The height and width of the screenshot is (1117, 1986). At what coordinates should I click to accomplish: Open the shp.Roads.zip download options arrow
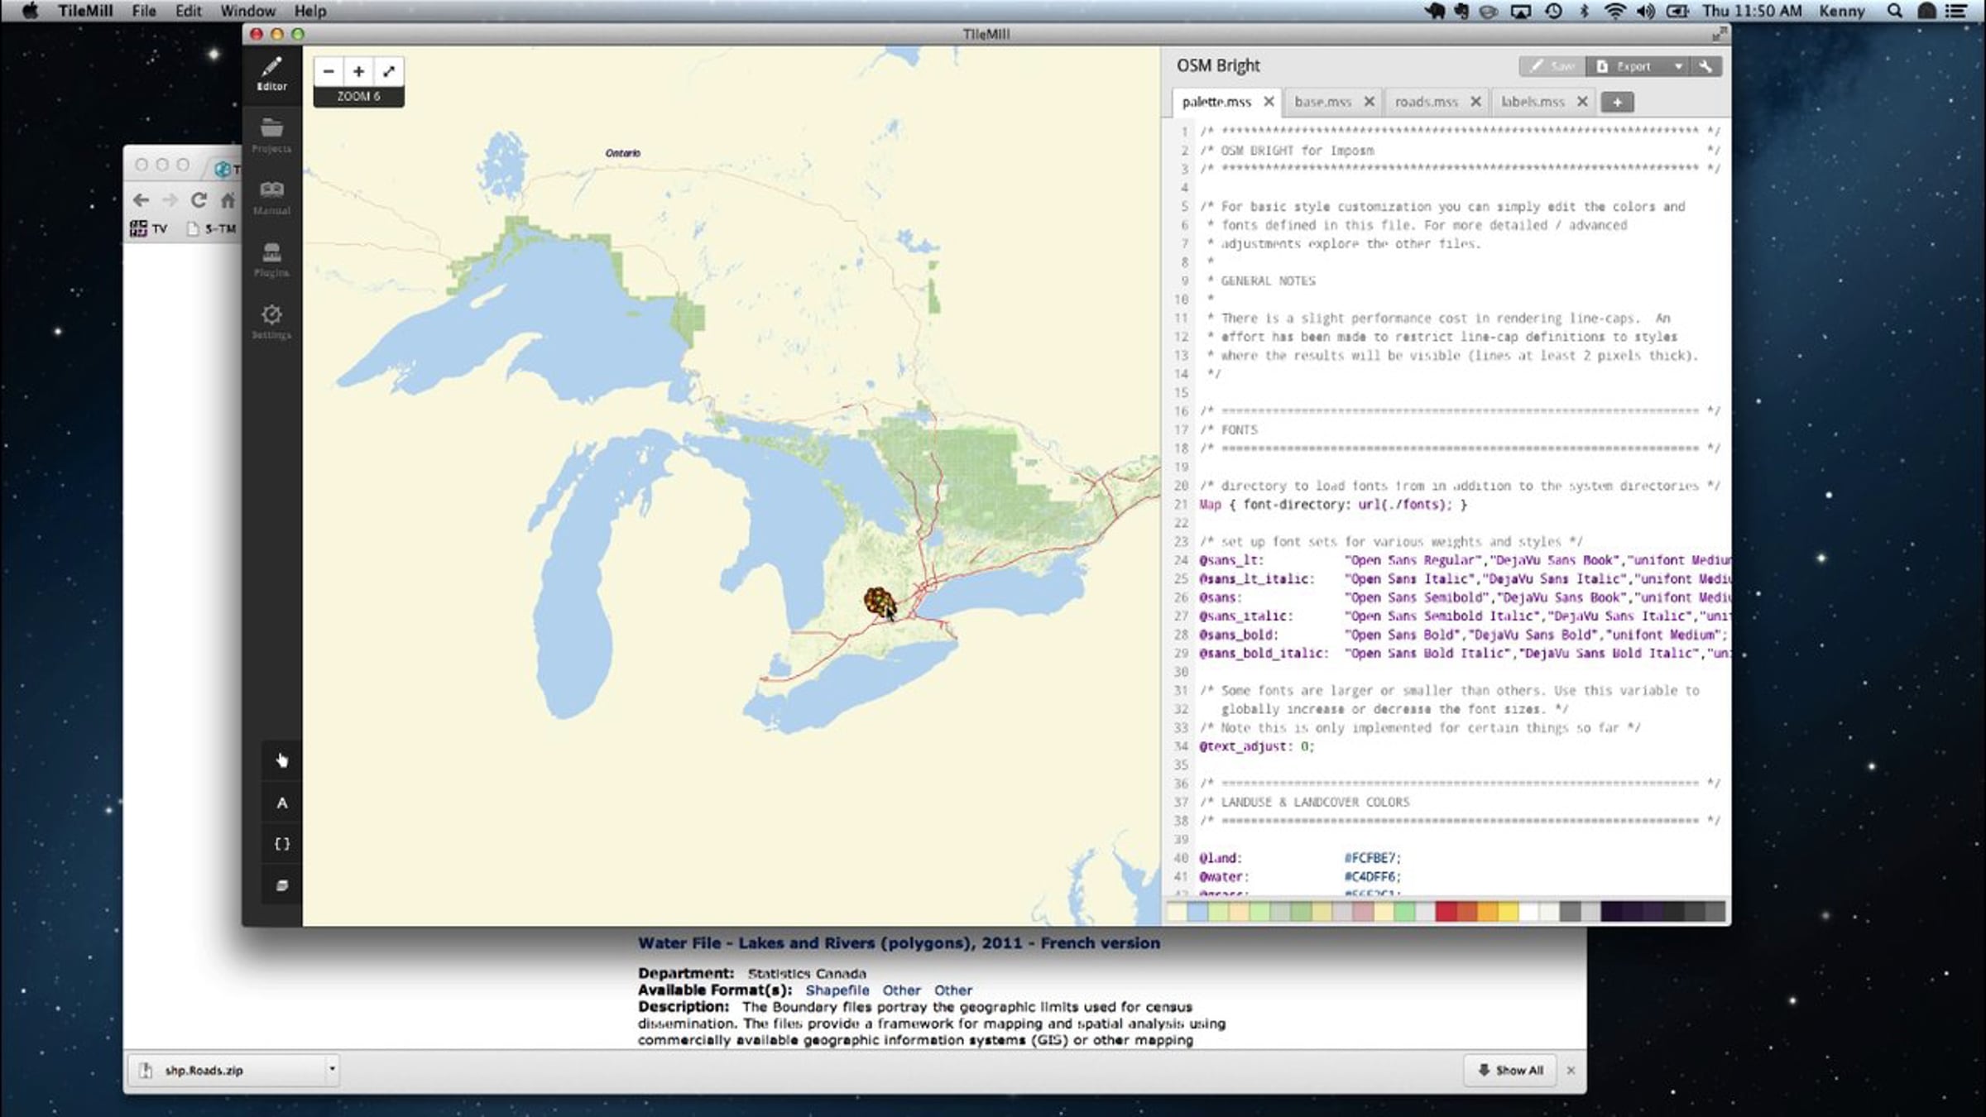332,1069
